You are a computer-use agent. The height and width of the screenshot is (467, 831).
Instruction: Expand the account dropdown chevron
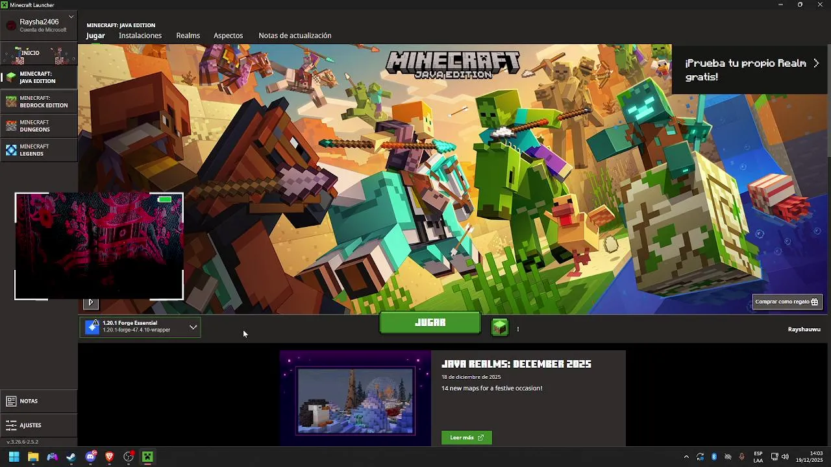pyautogui.click(x=71, y=17)
